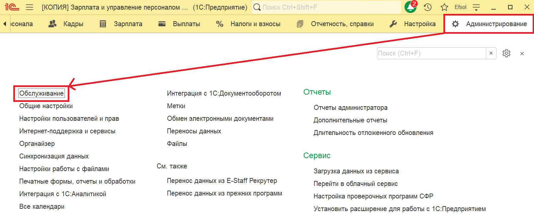Image resolution: width=534 pixels, height=220 pixels.
Task: Click the partially visible персонала section
Action: point(21,24)
